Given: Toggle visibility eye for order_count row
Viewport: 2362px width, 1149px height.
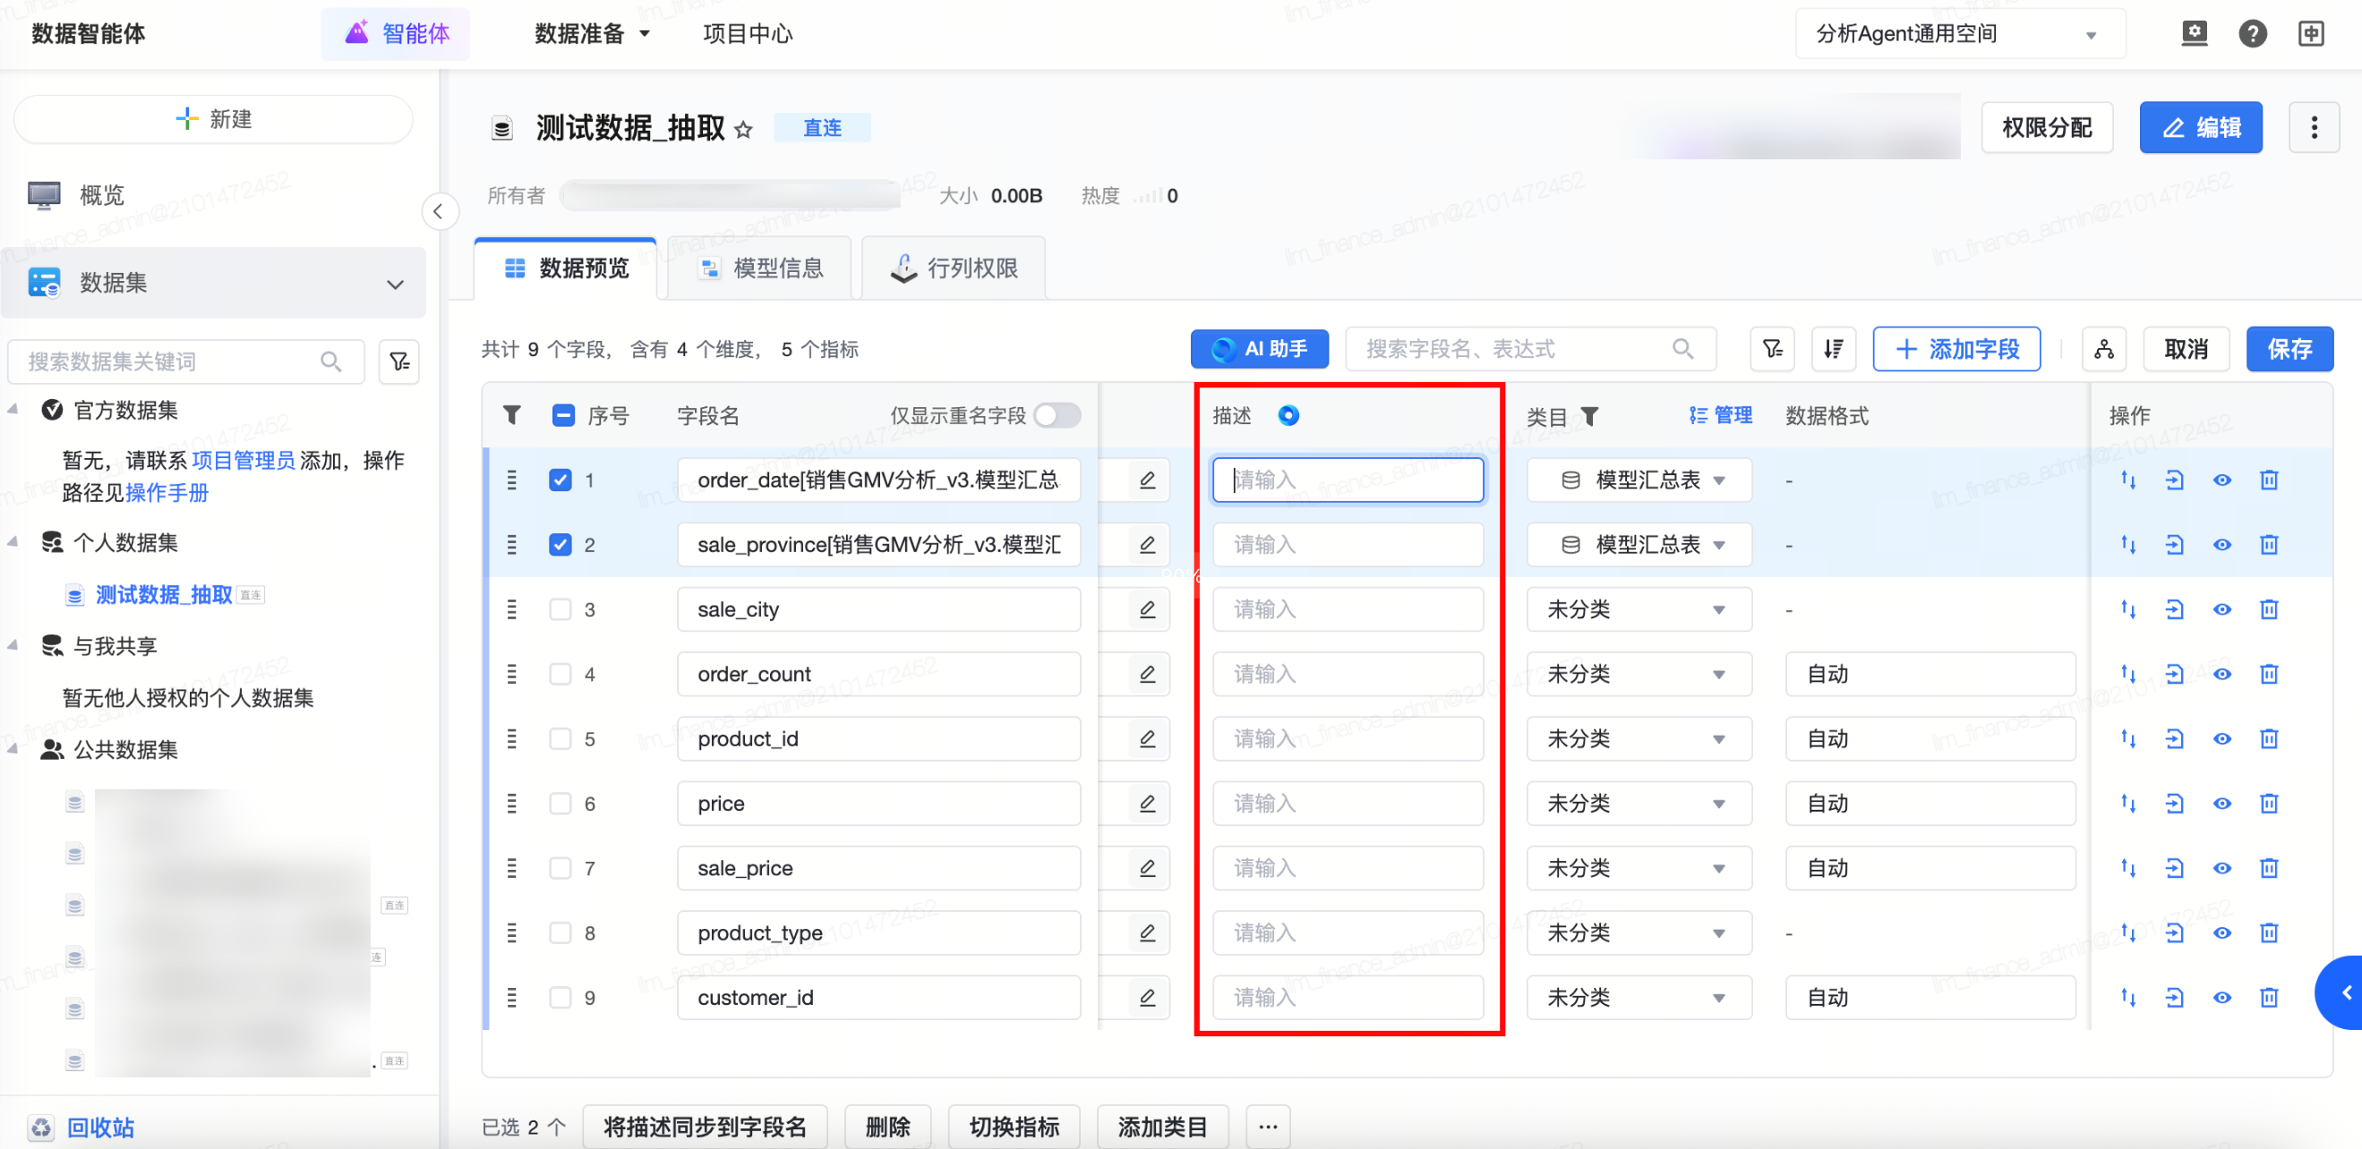Looking at the screenshot, I should coord(2221,675).
